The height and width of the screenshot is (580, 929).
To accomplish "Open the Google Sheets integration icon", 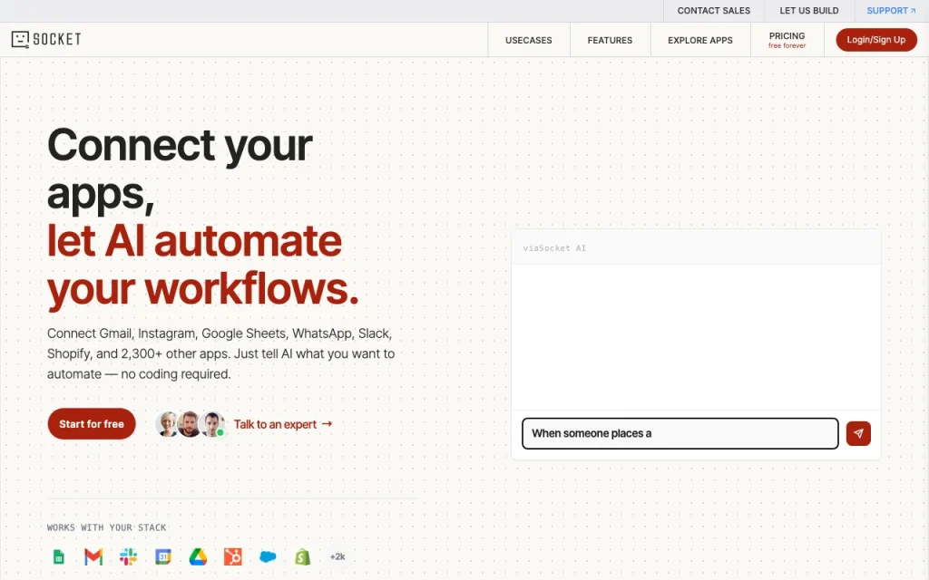I will (59, 557).
